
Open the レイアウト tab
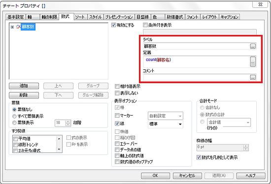[x=209, y=17]
